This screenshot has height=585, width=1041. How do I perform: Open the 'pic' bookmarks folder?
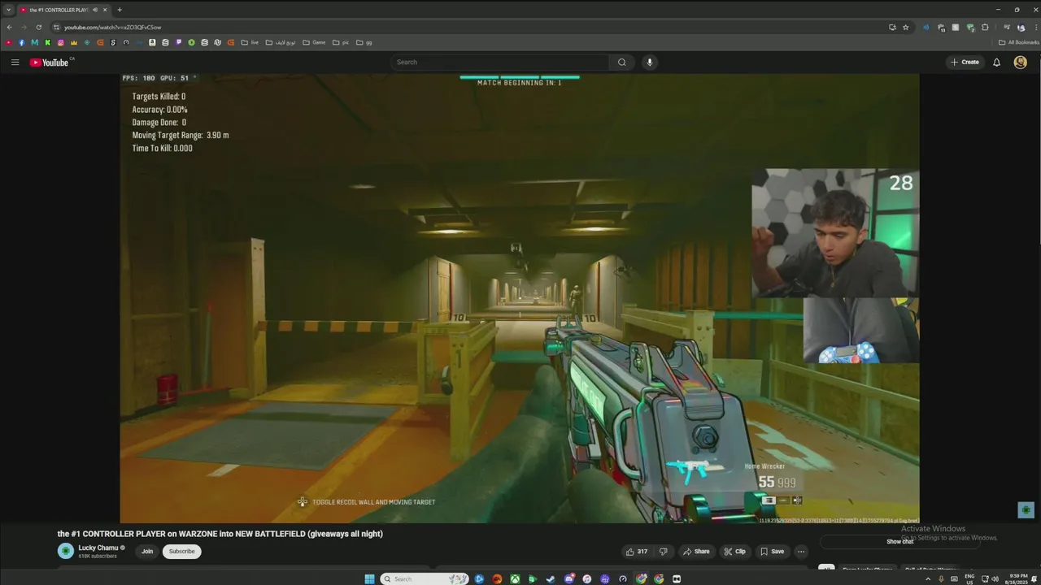pyautogui.click(x=341, y=42)
